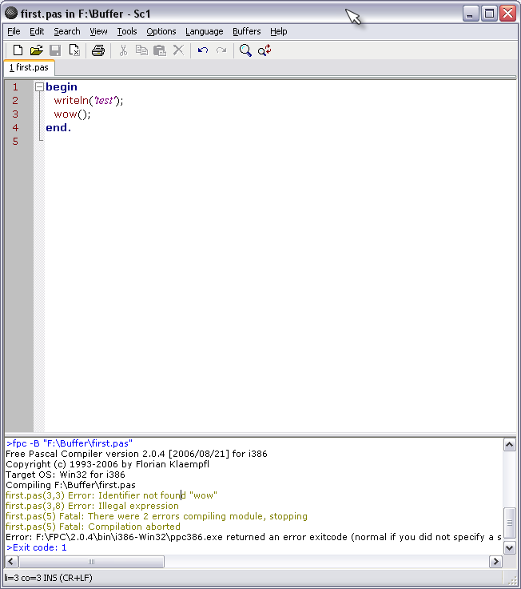Switch to the first.pas tab
This screenshot has width=521, height=589.
pyautogui.click(x=29, y=68)
